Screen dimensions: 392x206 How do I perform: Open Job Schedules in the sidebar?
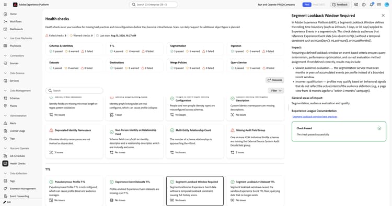click(x=17, y=156)
